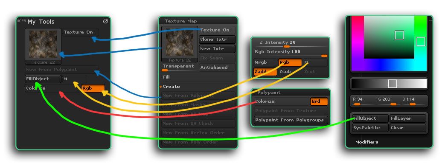Adjust the G 200 slider
Image resolution: width=448 pixels, height=166 pixels.
click(388, 102)
